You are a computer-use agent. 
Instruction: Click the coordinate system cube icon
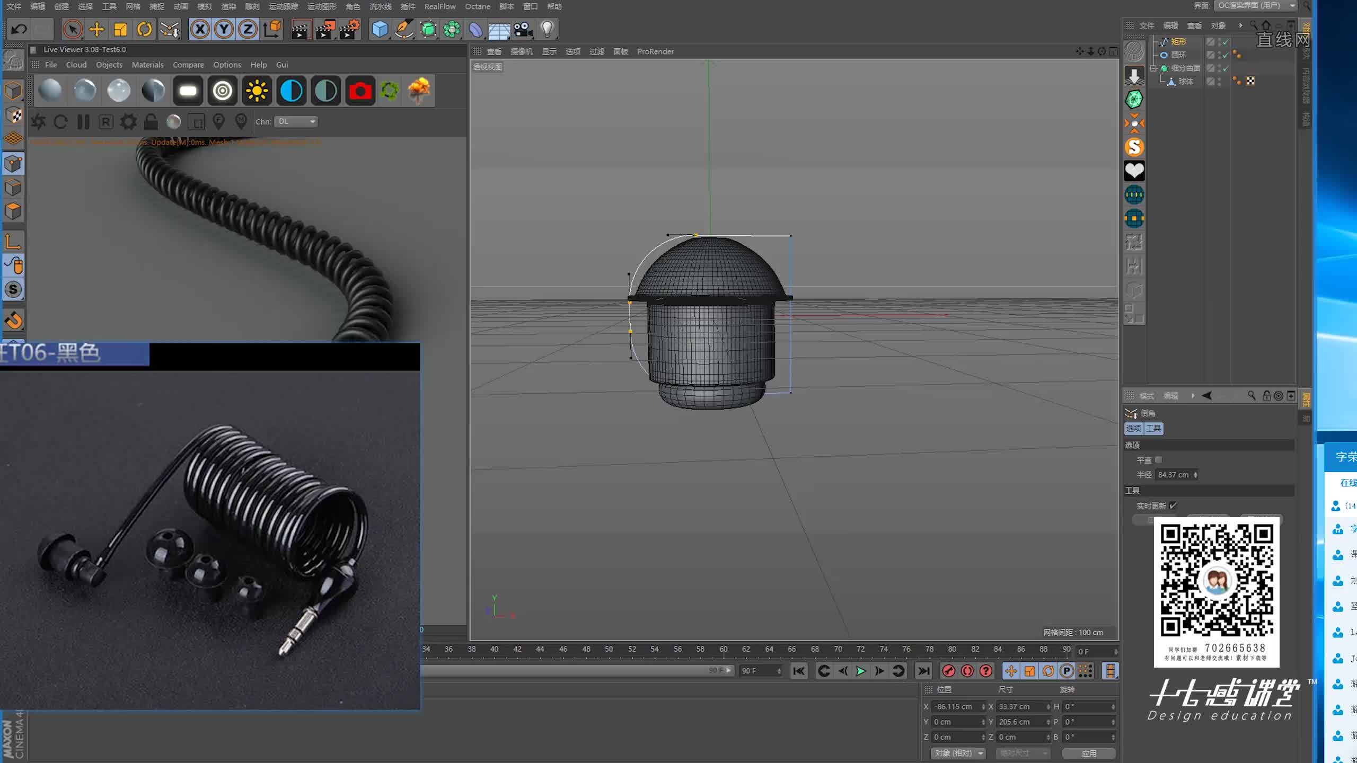click(x=272, y=29)
